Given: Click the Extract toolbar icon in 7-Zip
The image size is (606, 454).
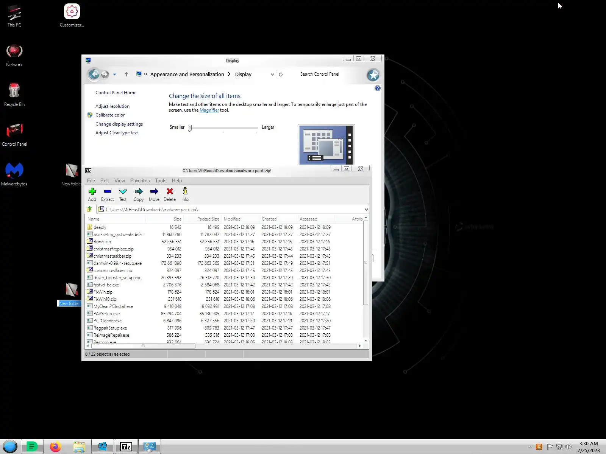Looking at the screenshot, I should 108,194.
